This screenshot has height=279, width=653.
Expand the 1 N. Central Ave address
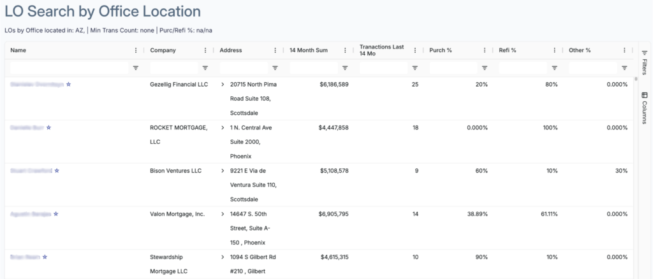click(223, 127)
